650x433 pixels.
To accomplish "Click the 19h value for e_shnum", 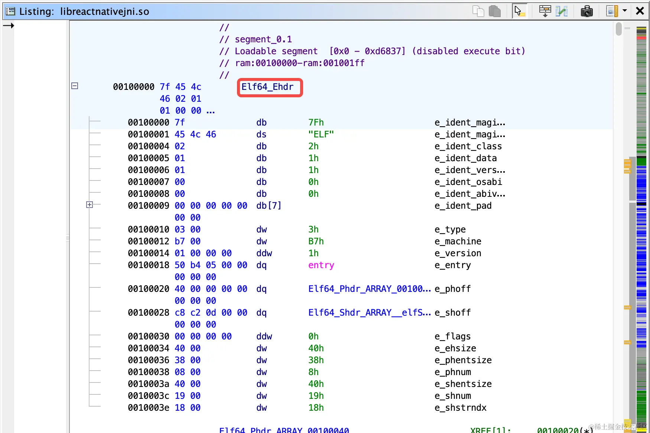I will [x=316, y=396].
